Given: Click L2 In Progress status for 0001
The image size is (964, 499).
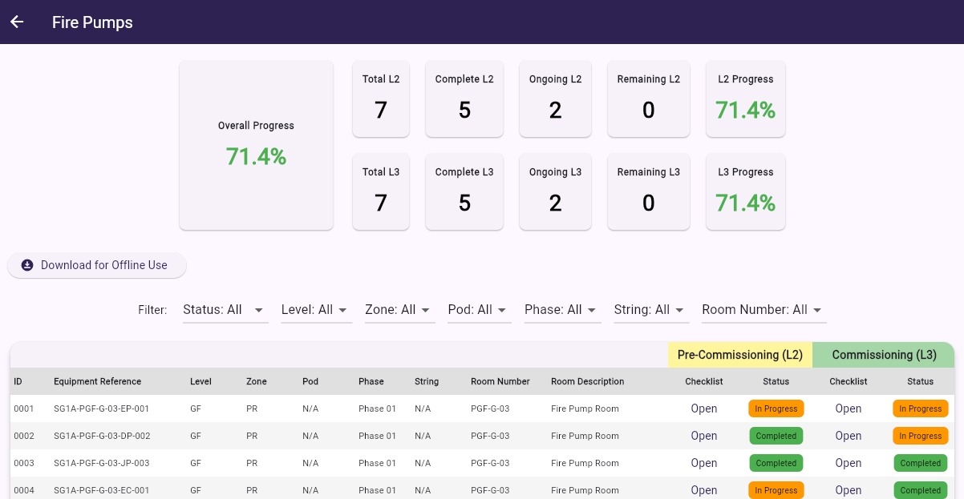Looking at the screenshot, I should [776, 408].
